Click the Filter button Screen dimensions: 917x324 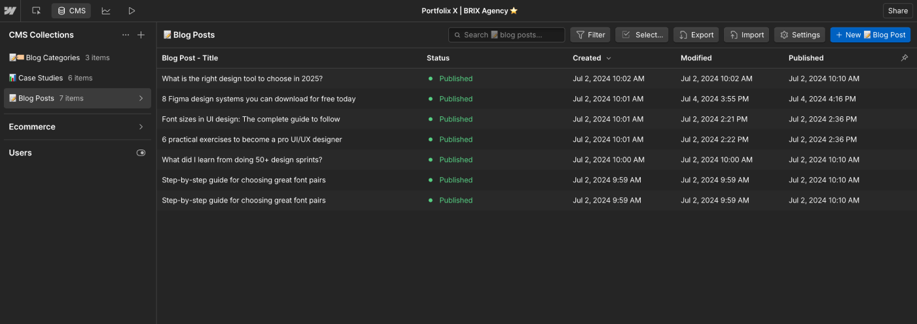tap(590, 35)
